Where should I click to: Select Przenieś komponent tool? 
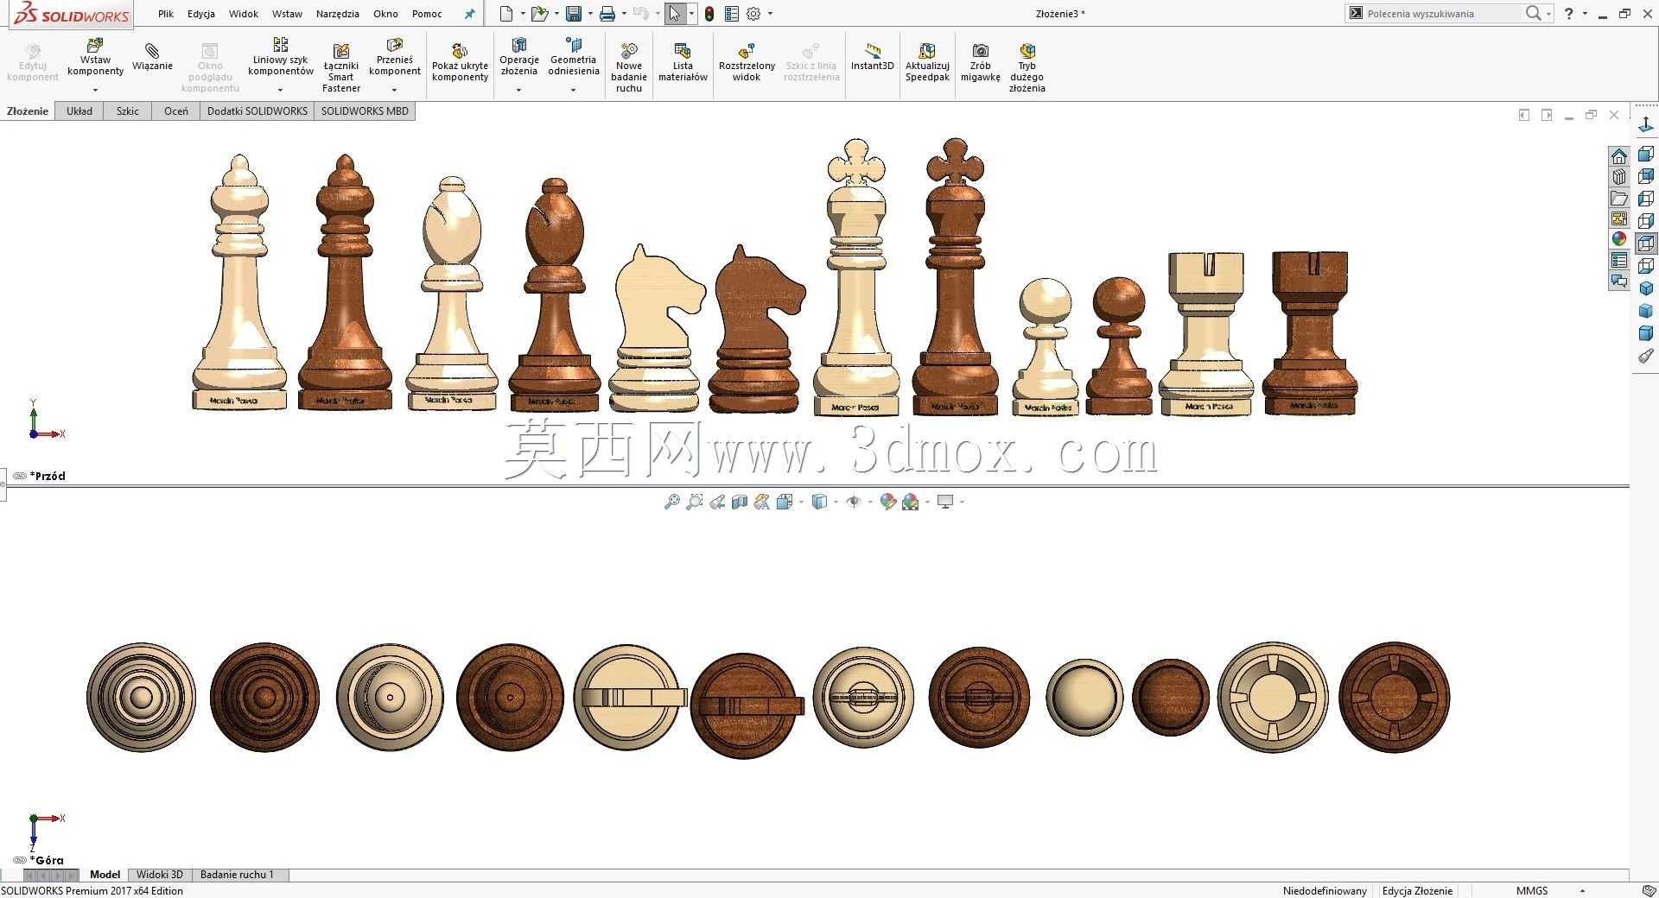pos(395,58)
